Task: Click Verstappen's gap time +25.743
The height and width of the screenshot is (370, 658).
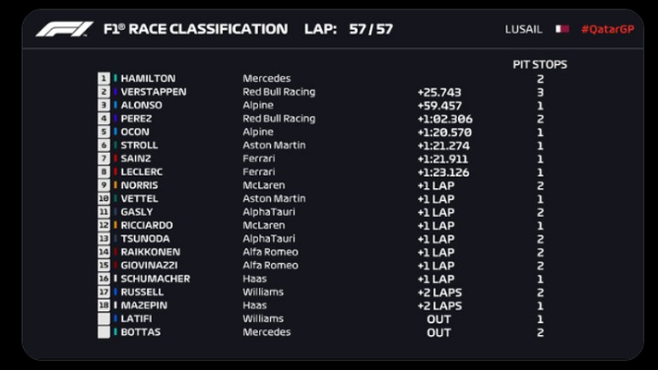Action: coord(440,91)
